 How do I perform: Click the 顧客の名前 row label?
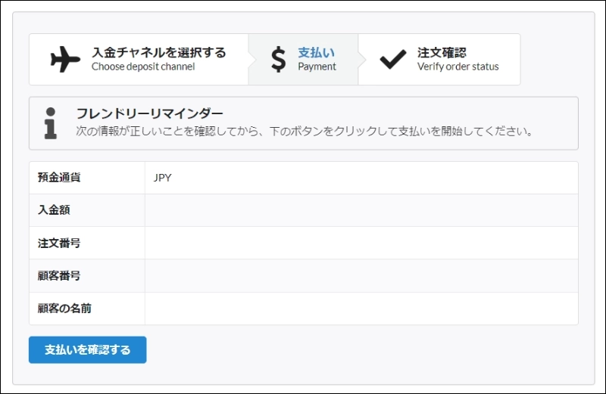[x=64, y=309]
